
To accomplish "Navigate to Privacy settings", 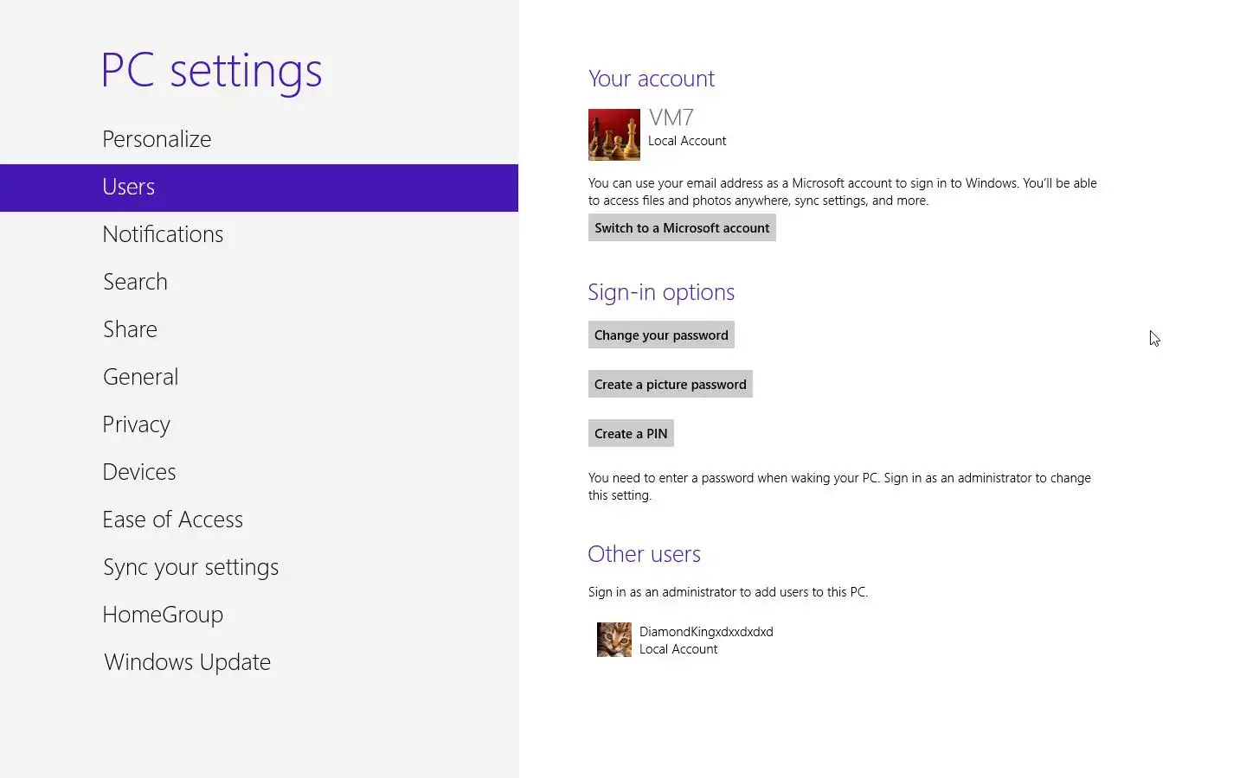I will (x=136, y=424).
